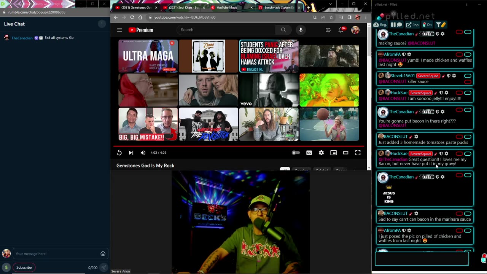Switch to Benchmade Station tab

(x=280, y=8)
